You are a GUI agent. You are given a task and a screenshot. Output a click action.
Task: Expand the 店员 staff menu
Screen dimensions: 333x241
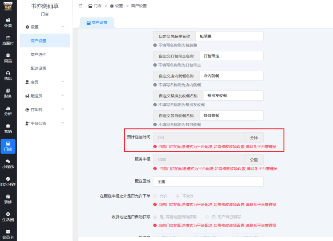coord(45,82)
